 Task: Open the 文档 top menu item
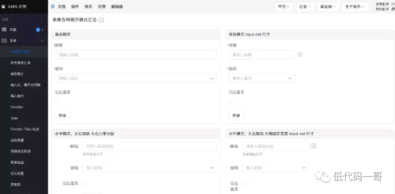point(62,7)
